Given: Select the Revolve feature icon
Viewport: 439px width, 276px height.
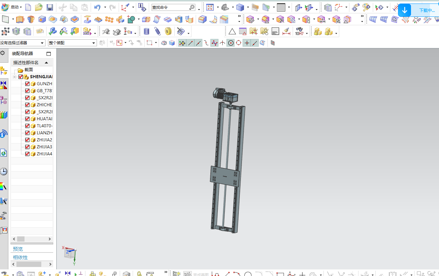Looking at the screenshot, I should (x=31, y=19).
